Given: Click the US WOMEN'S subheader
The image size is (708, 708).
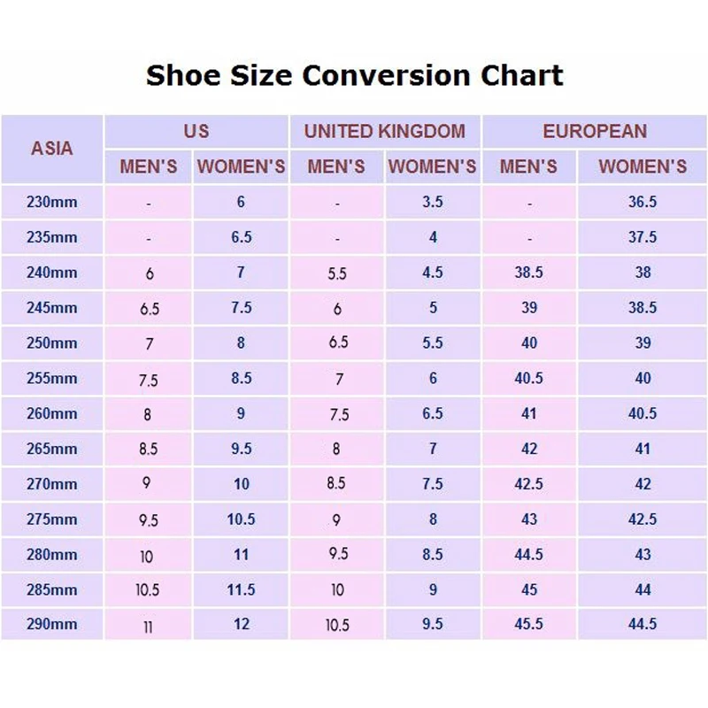Looking at the screenshot, I should 241,166.
